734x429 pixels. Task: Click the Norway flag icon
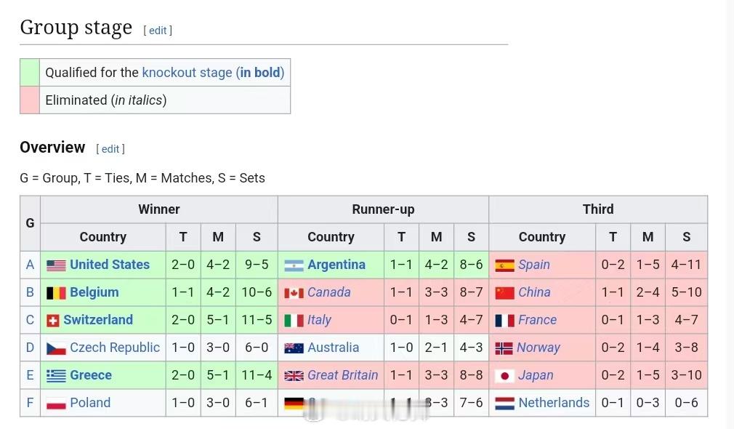coord(504,348)
